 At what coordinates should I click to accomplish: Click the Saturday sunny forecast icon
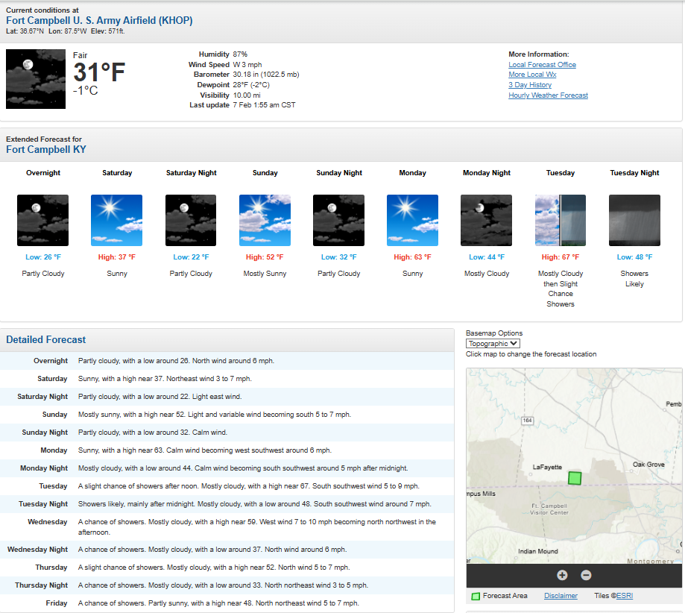point(116,220)
